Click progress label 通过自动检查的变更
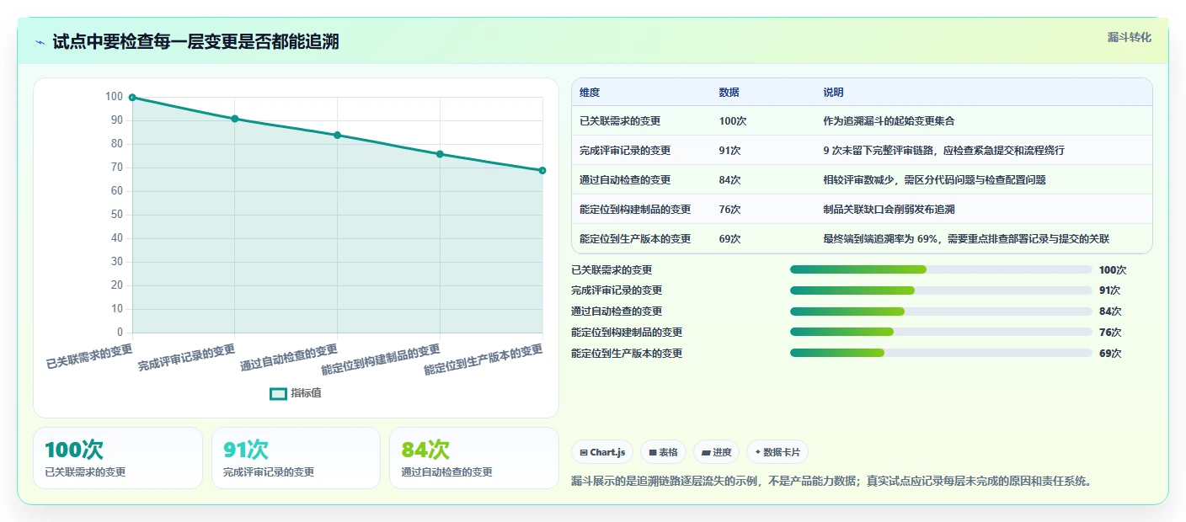 click(617, 312)
